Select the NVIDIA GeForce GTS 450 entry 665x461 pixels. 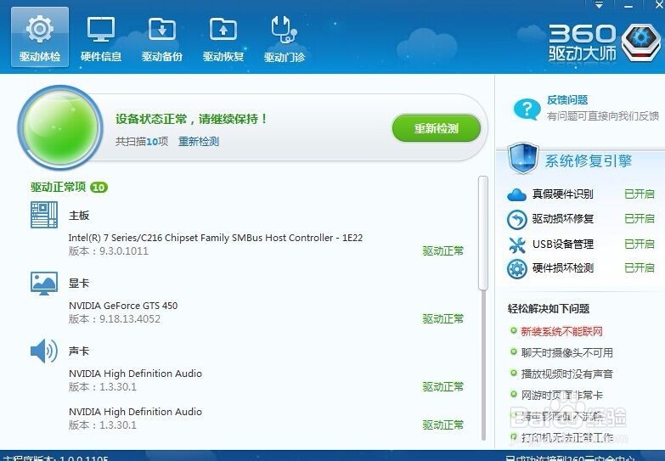coord(123,306)
